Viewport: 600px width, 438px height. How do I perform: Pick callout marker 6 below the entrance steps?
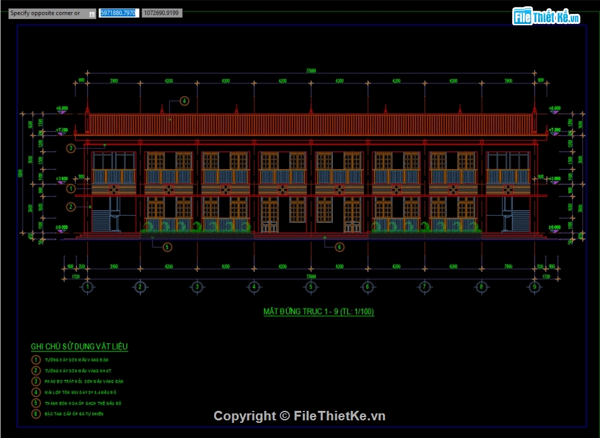339,247
